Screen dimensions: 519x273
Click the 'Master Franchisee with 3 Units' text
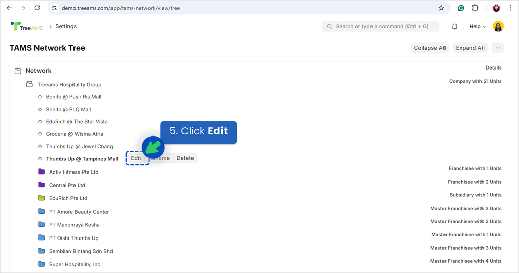tap(466, 248)
